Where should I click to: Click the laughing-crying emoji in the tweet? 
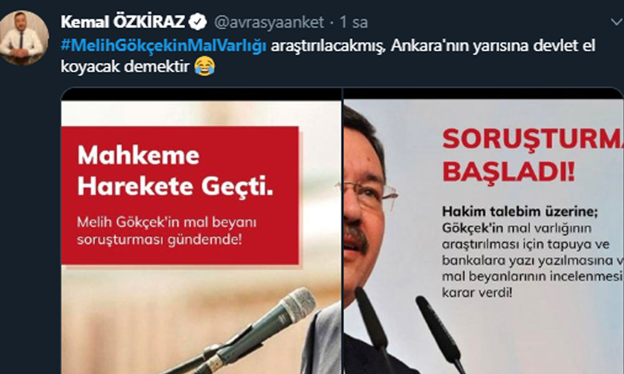[x=205, y=66]
